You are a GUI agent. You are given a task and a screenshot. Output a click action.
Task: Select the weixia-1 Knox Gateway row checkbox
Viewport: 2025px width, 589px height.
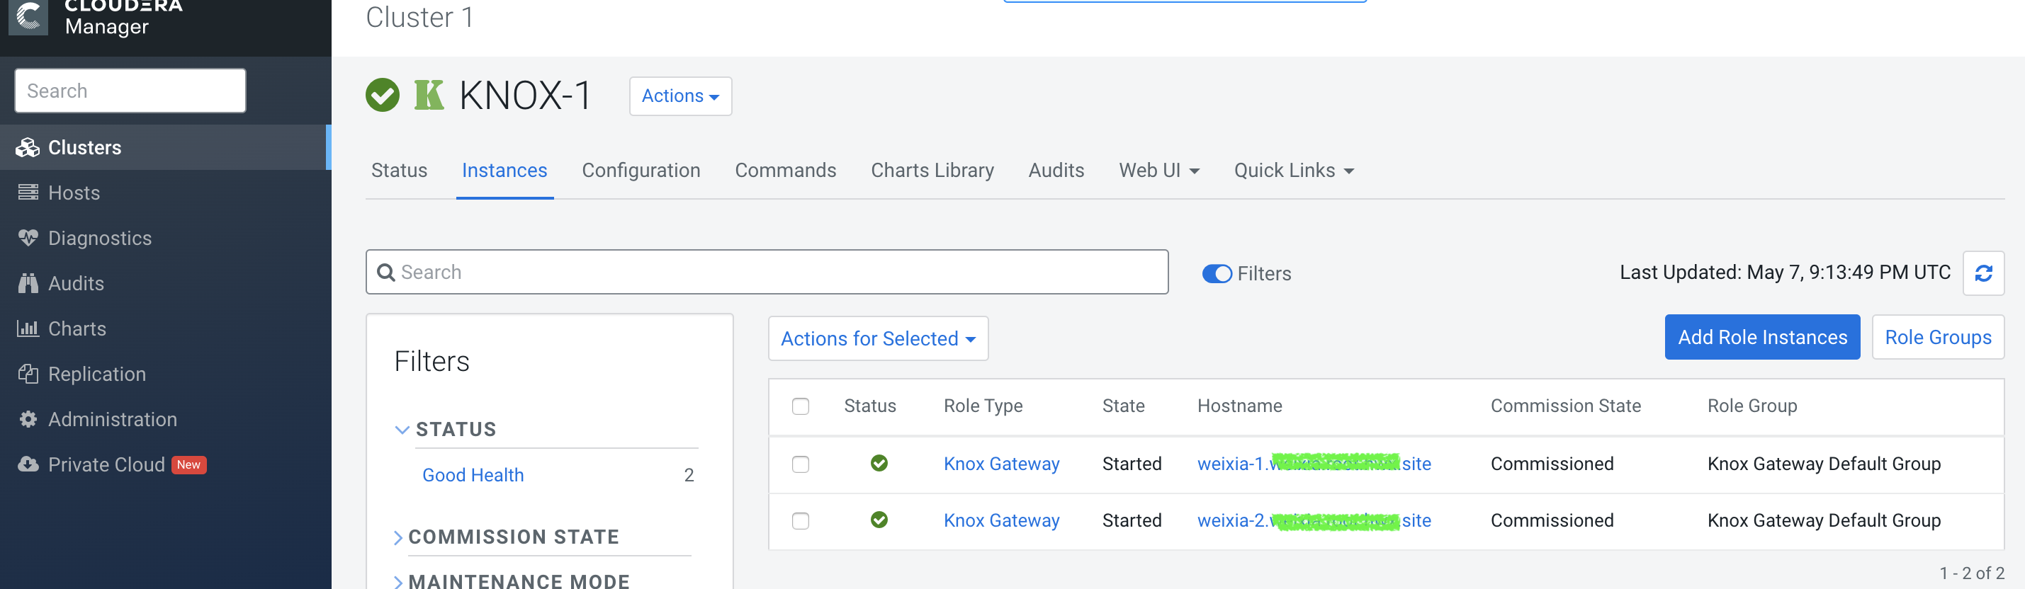click(x=800, y=464)
